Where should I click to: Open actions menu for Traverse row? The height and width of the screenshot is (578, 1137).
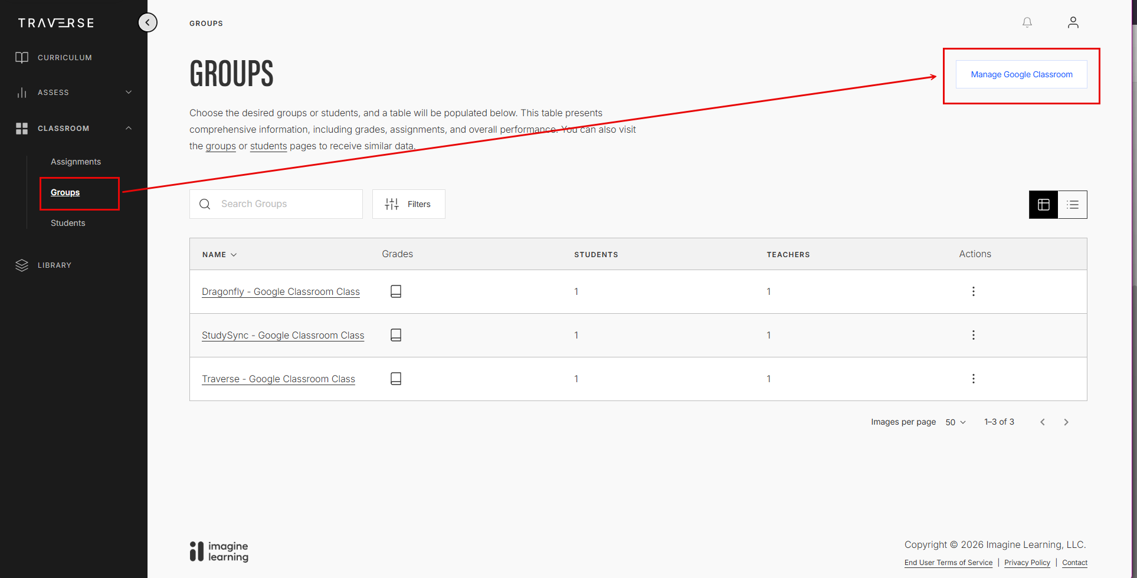974,379
